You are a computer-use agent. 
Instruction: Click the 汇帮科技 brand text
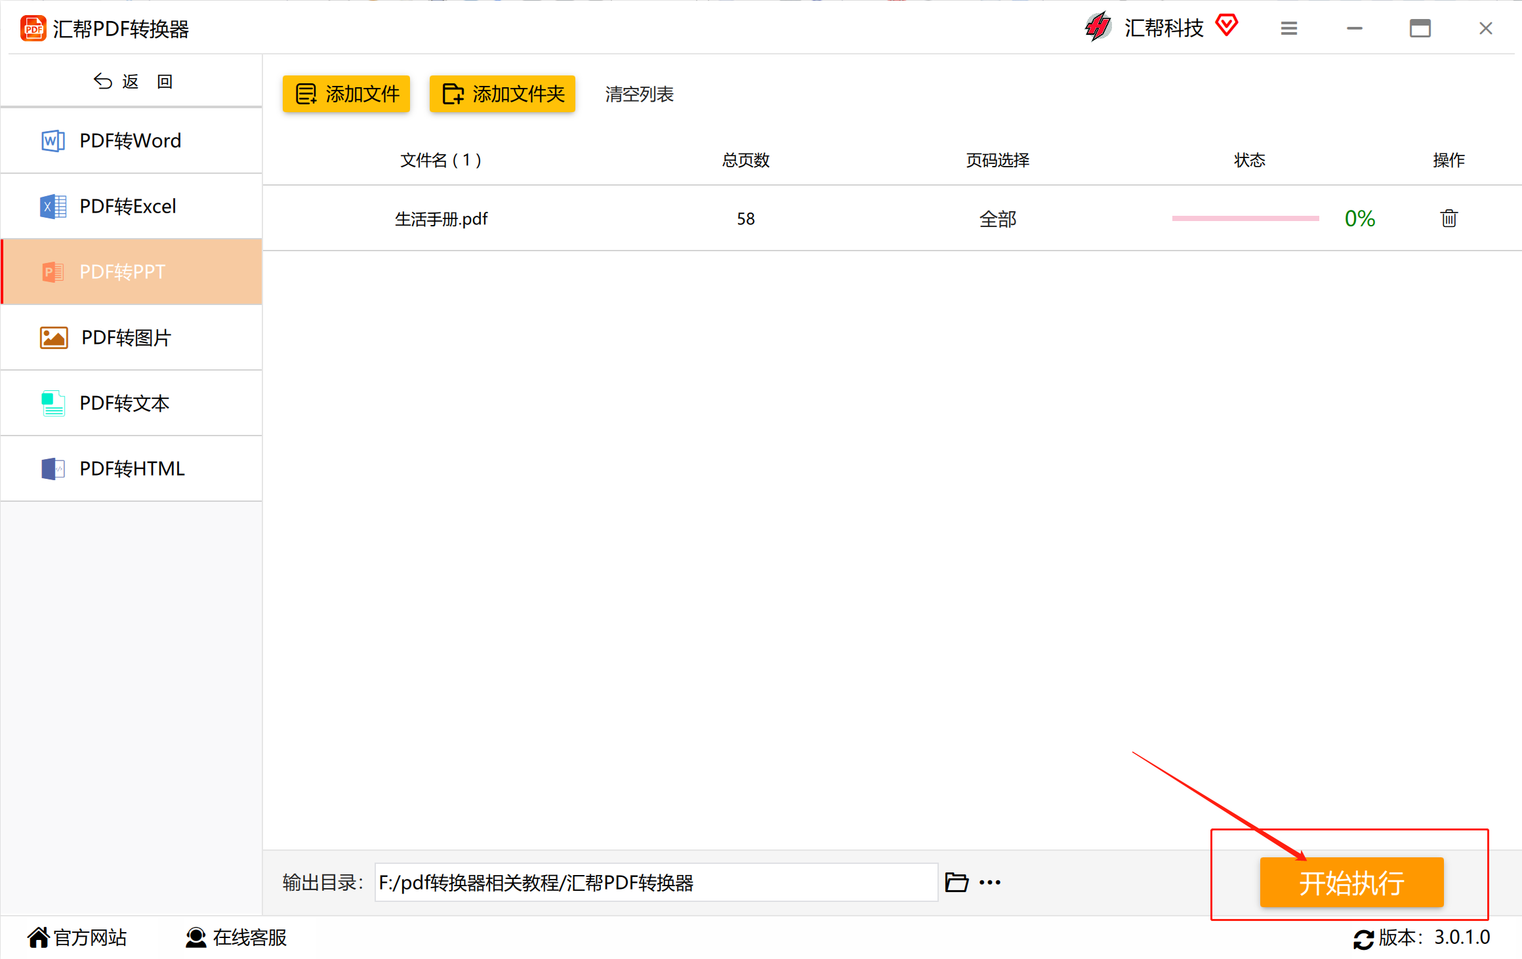tap(1164, 28)
